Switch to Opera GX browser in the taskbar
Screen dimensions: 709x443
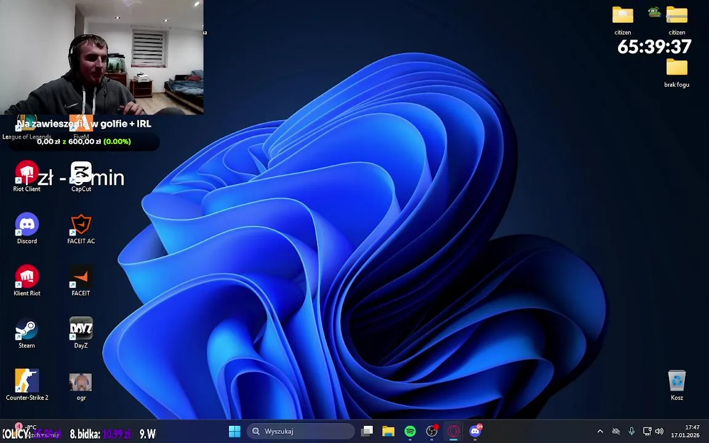point(454,431)
